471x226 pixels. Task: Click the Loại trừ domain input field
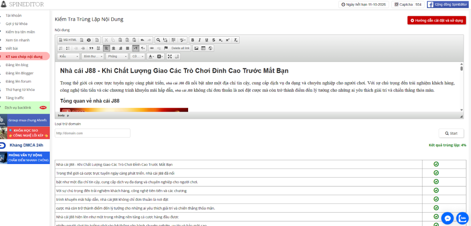click(92, 133)
